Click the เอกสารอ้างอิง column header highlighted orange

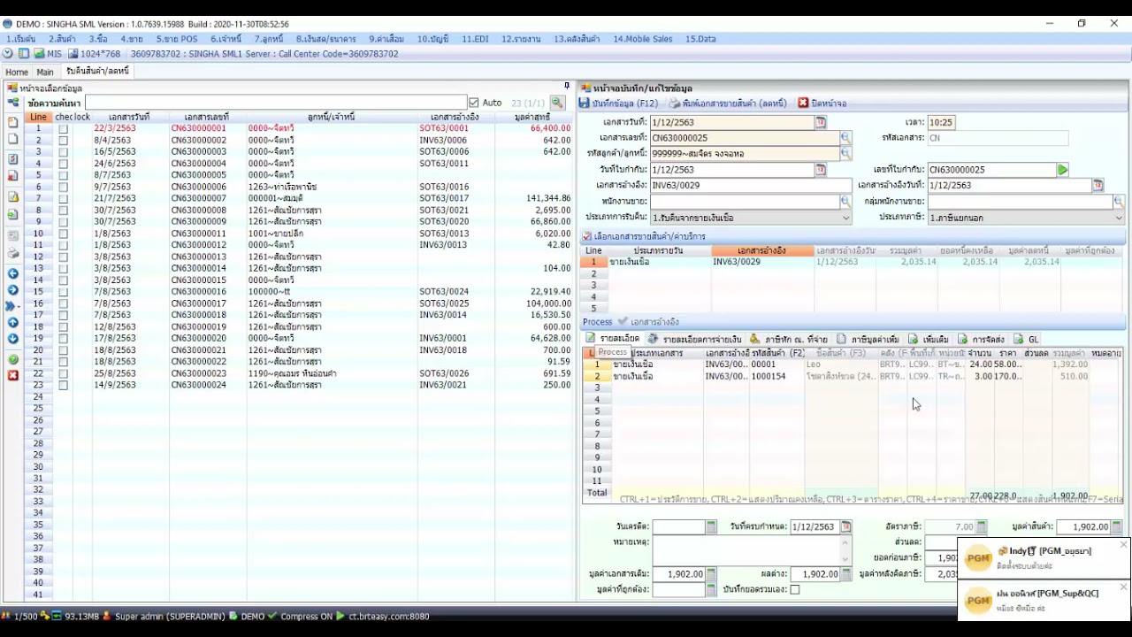click(x=762, y=251)
